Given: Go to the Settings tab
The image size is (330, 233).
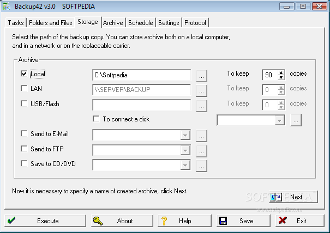Looking at the screenshot, I should (169, 23).
